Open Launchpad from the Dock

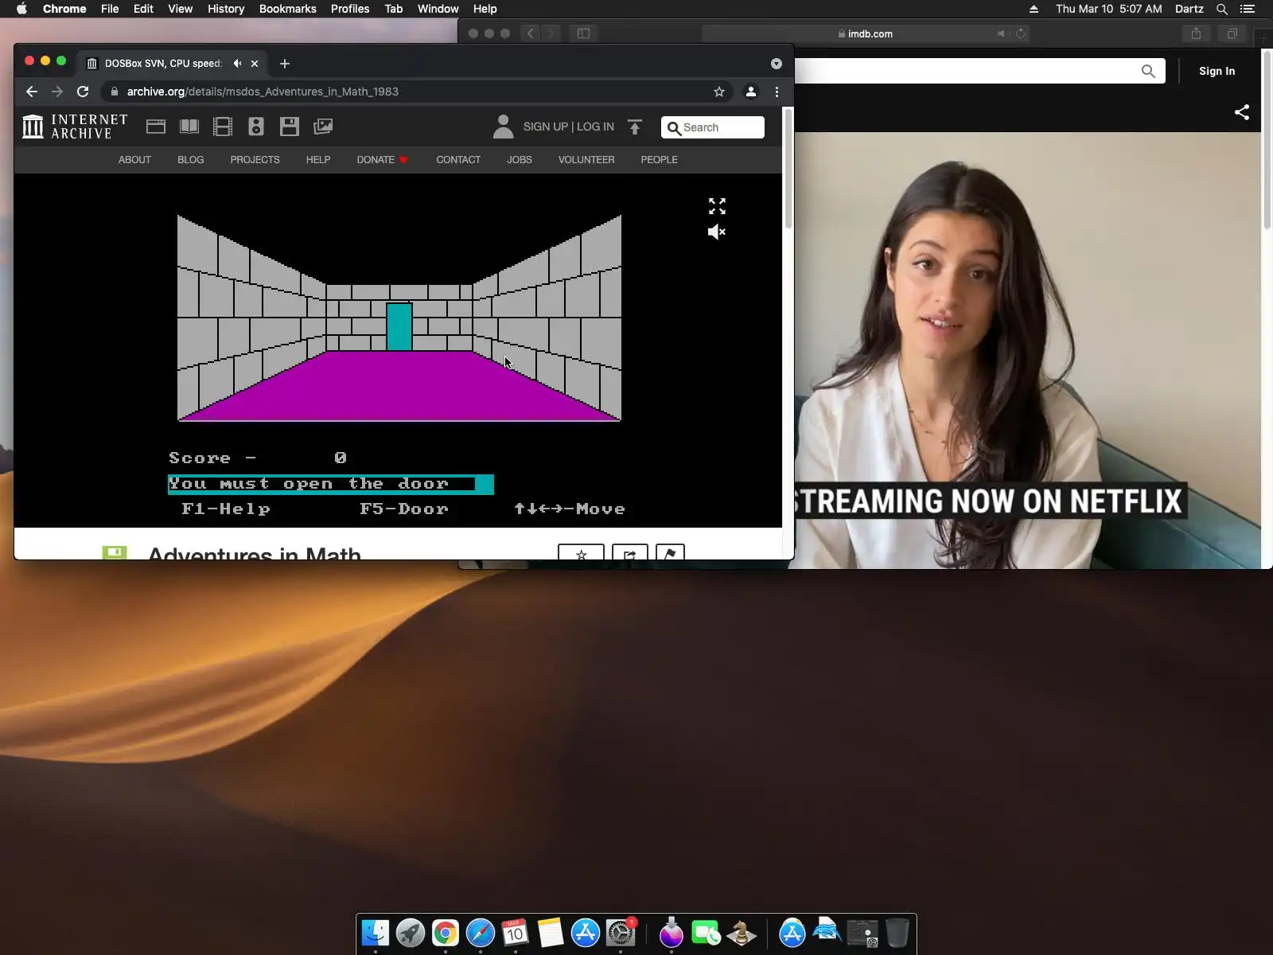[x=411, y=933]
